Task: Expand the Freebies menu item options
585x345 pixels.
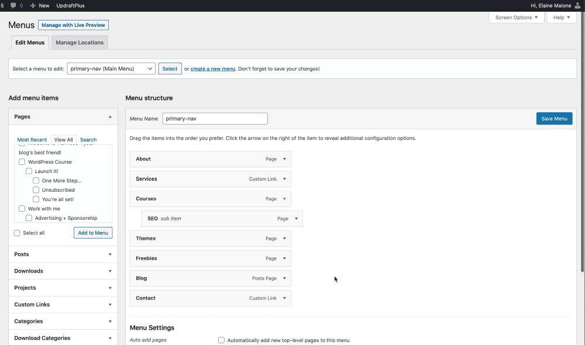Action: (284, 258)
